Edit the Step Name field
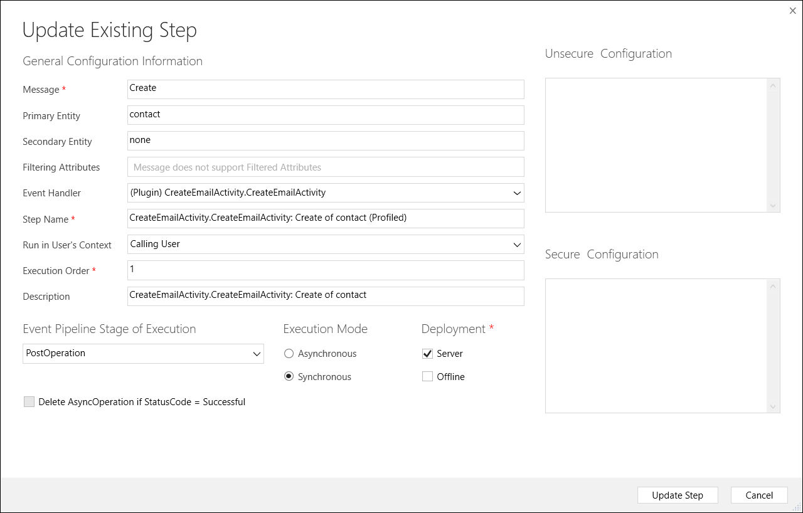Image resolution: width=803 pixels, height=513 pixels. pyautogui.click(x=326, y=219)
